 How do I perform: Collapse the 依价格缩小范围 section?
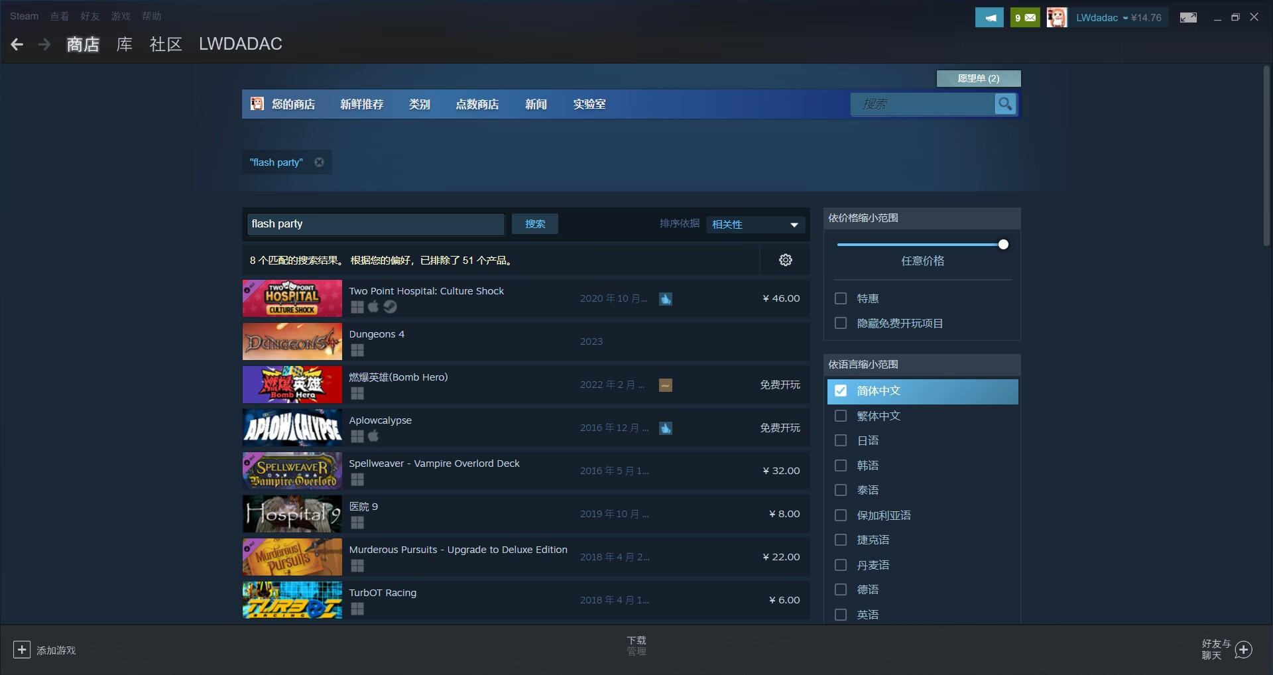click(x=922, y=218)
